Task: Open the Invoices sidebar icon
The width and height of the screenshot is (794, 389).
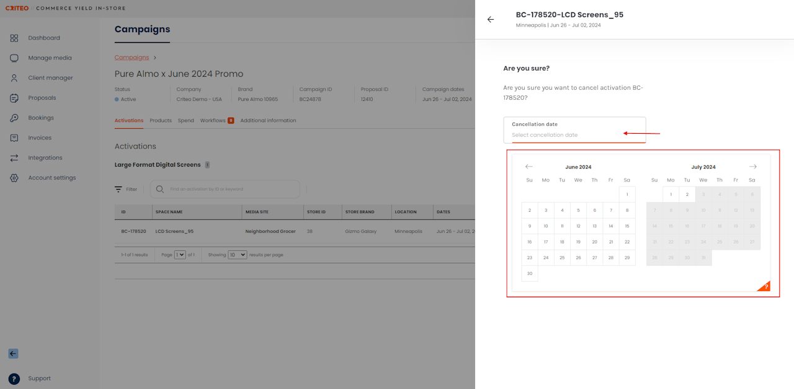Action: [14, 138]
